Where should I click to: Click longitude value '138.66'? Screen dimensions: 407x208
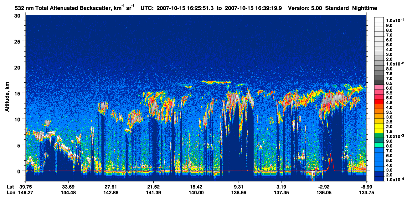point(239,192)
